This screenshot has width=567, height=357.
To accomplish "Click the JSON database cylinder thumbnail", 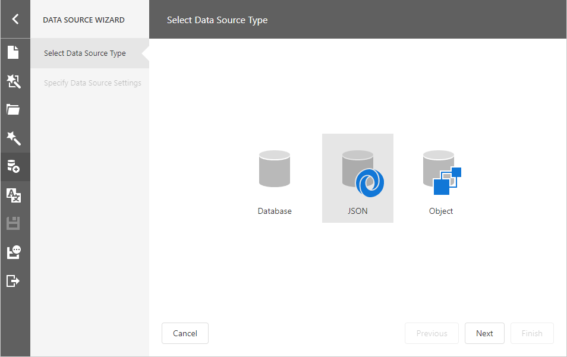I will pyautogui.click(x=357, y=168).
